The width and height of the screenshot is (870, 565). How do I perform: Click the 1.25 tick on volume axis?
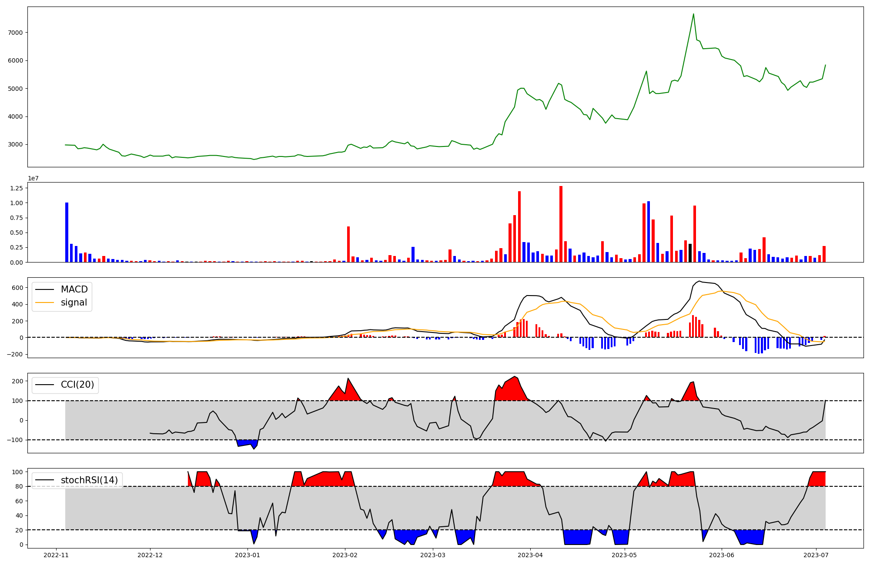[x=16, y=188]
